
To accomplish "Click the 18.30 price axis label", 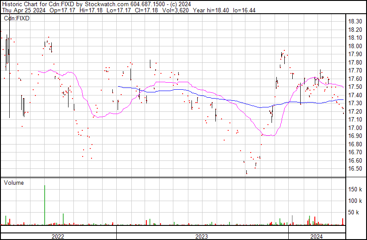I will tap(355, 22).
